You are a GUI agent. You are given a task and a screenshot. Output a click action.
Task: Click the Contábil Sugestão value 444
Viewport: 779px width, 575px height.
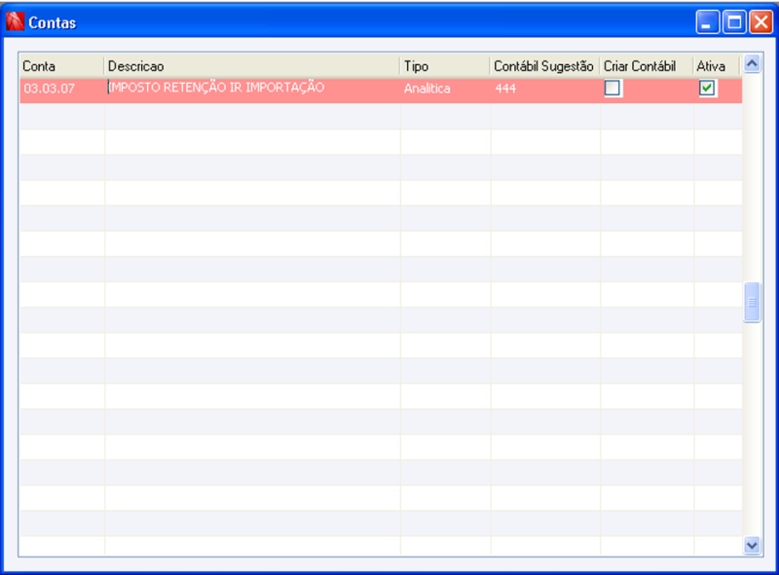click(x=506, y=88)
